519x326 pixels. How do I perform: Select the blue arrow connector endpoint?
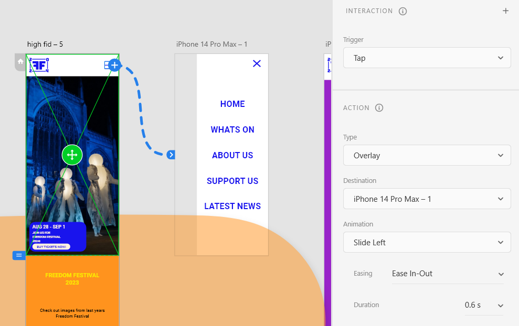171,155
